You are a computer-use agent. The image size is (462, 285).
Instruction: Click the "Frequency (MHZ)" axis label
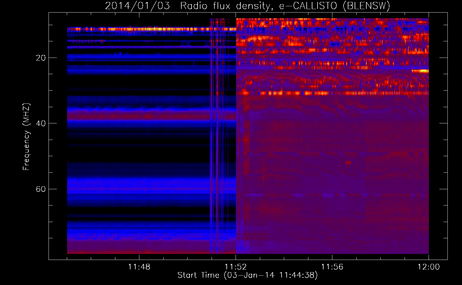point(26,137)
